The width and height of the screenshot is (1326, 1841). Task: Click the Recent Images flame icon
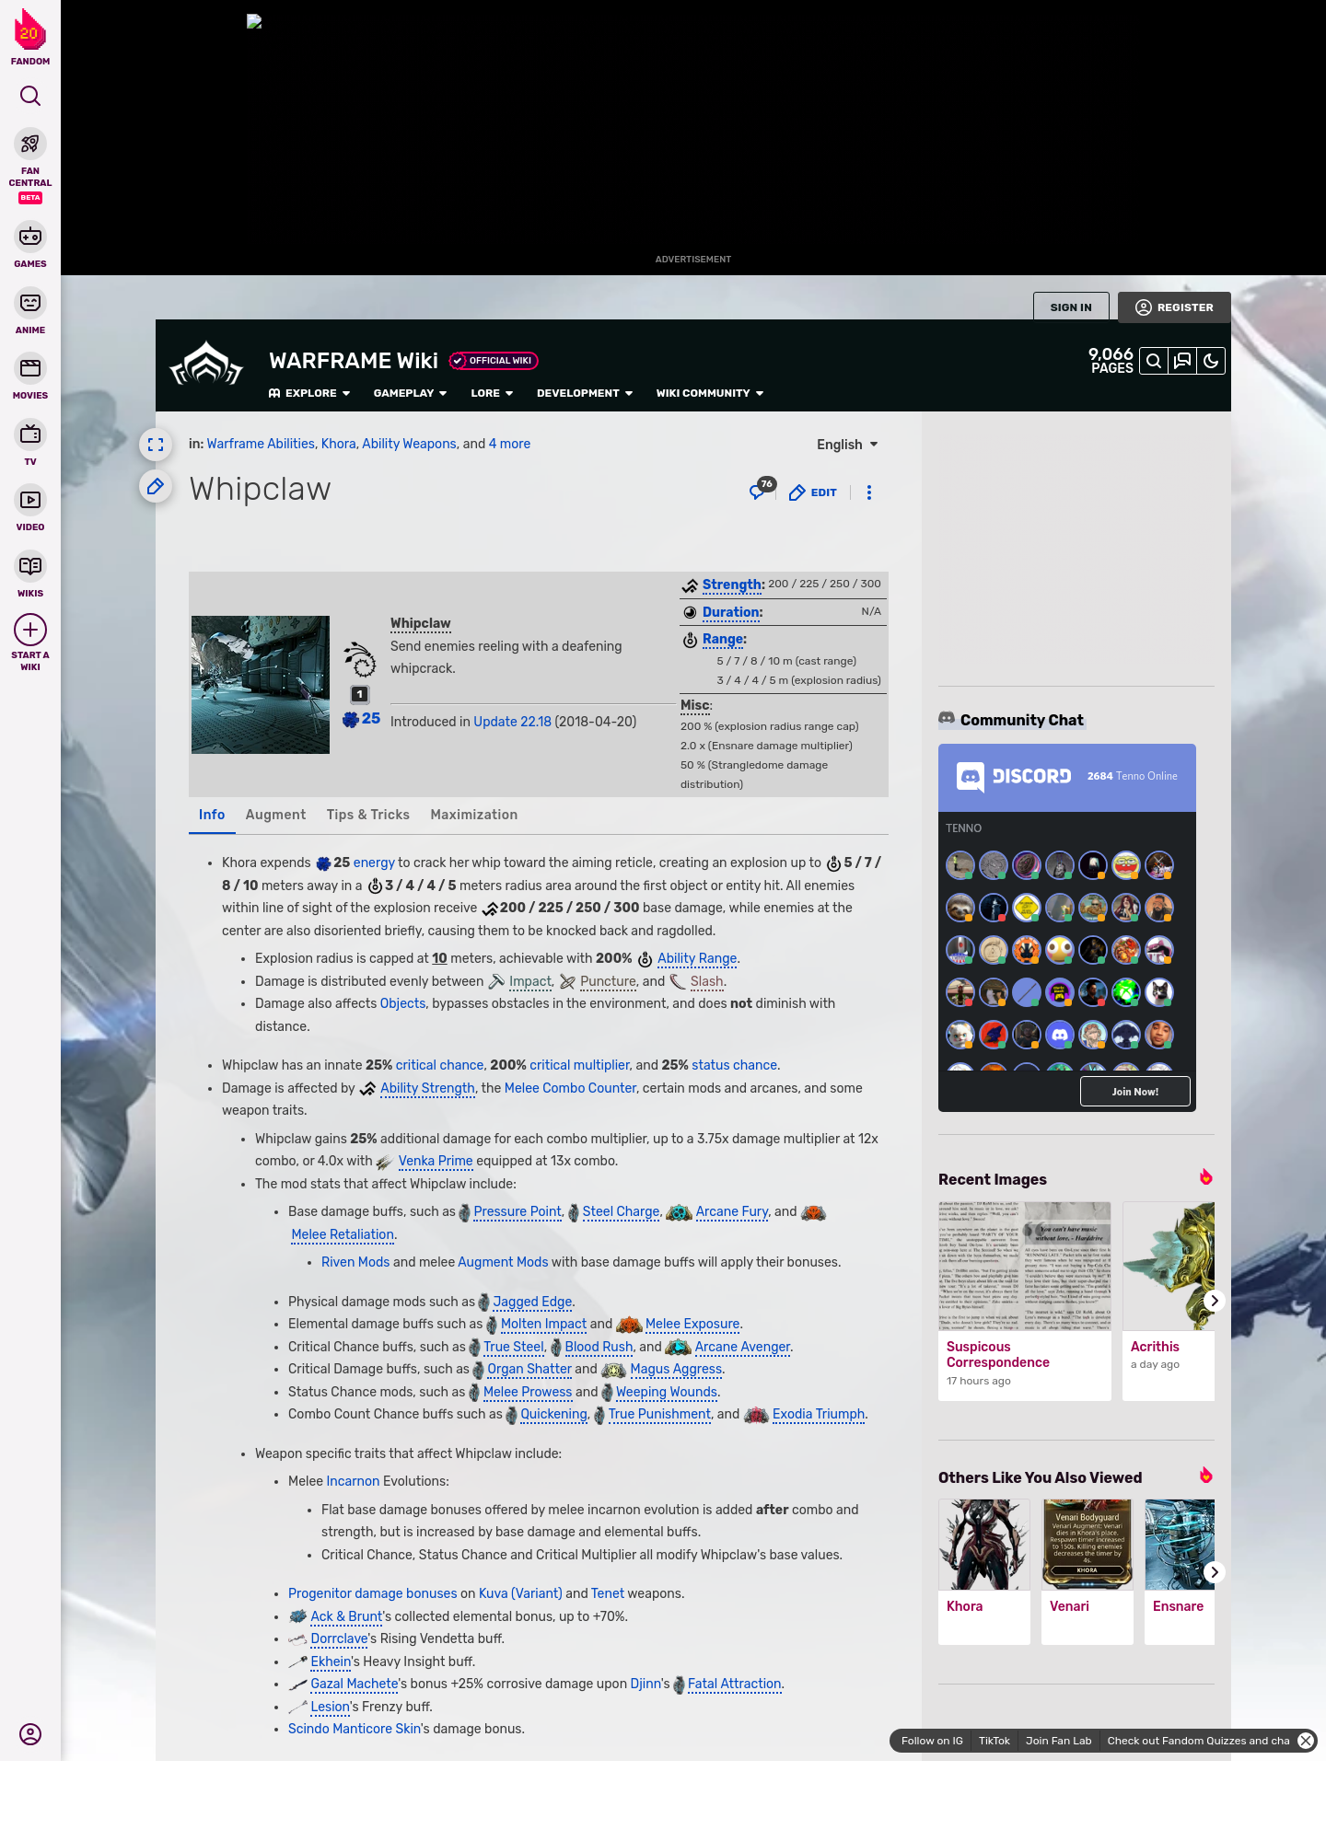tap(1205, 1177)
